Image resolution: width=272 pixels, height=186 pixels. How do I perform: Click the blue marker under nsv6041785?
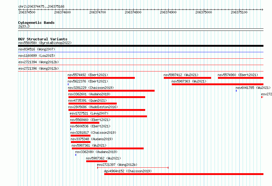[x=236, y=91]
